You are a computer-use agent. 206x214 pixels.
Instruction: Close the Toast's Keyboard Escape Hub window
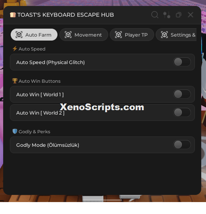coord(191,15)
